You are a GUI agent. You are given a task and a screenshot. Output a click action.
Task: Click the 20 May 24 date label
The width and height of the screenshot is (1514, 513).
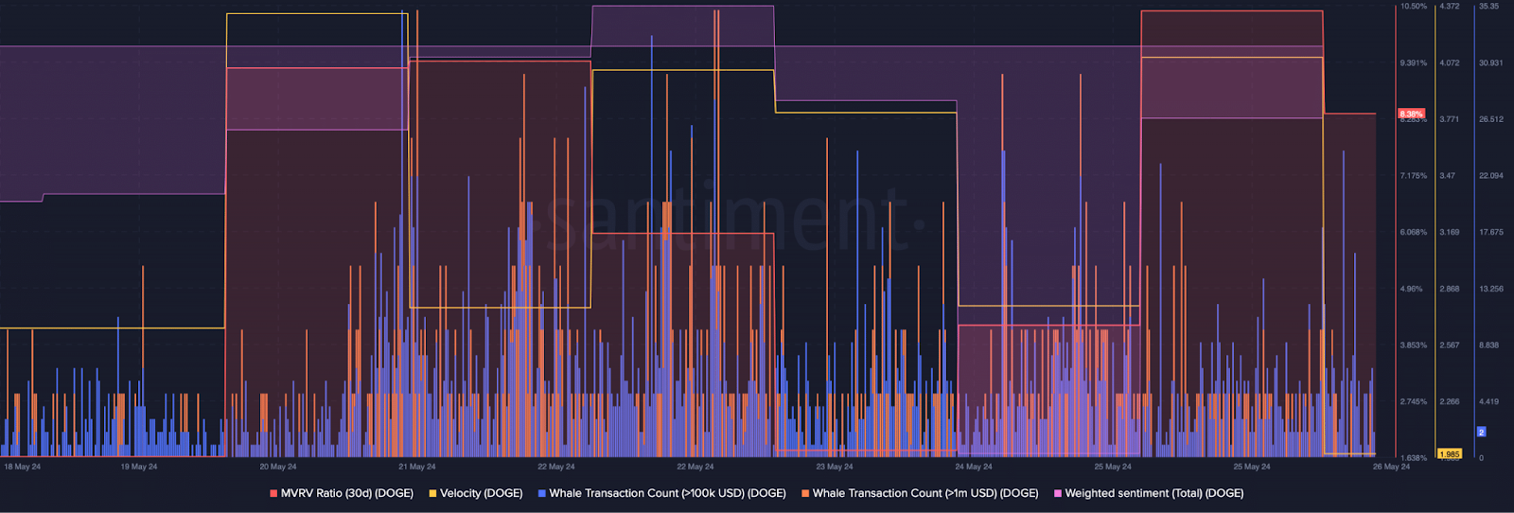(278, 467)
